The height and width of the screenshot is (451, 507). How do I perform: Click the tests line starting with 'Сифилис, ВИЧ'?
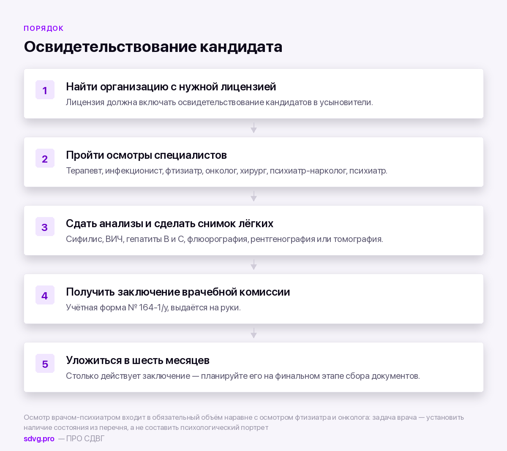click(x=224, y=239)
